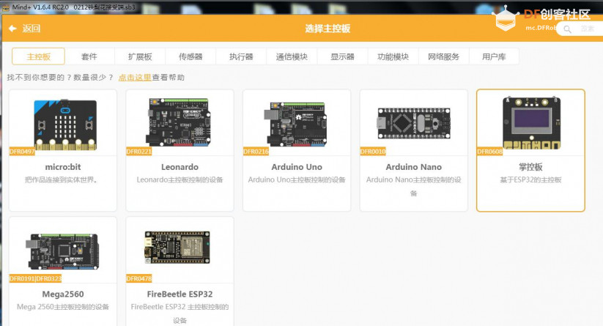The height and width of the screenshot is (326, 603).
Task: Click the Arduino Uno主控板控制的设备 description
Action: pyautogui.click(x=297, y=179)
